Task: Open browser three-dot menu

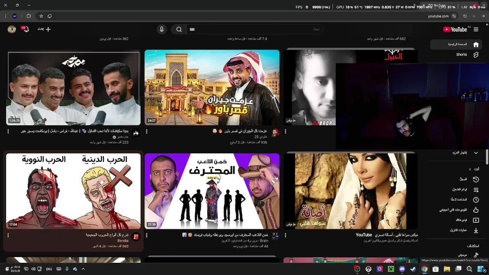Action: pyautogui.click(x=5, y=16)
